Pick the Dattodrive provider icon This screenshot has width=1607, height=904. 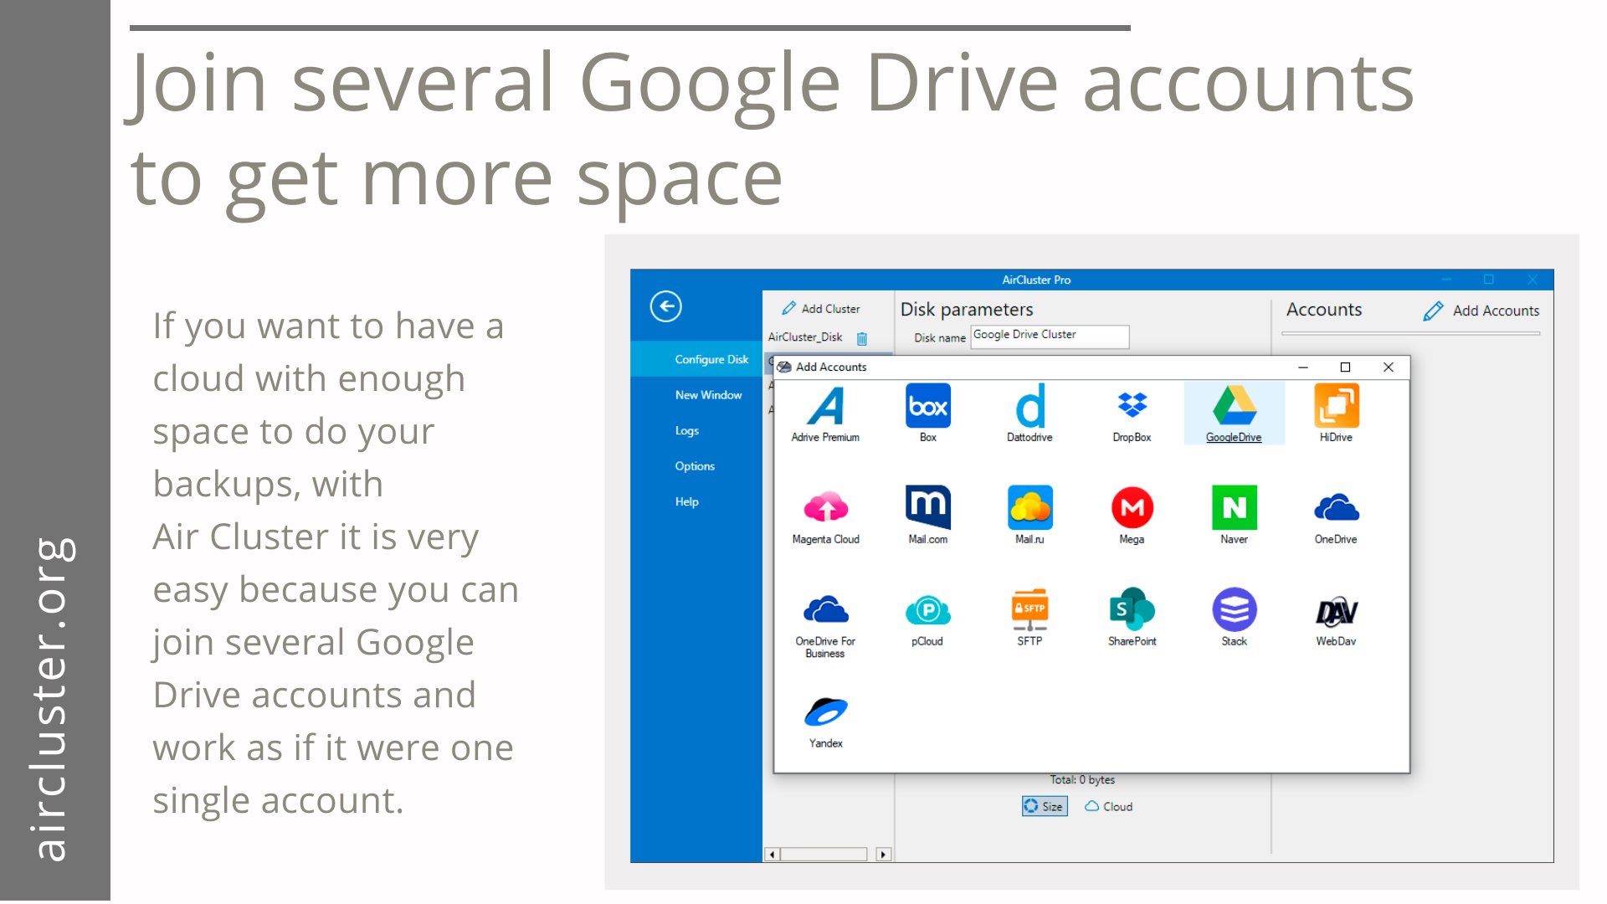[1029, 413]
